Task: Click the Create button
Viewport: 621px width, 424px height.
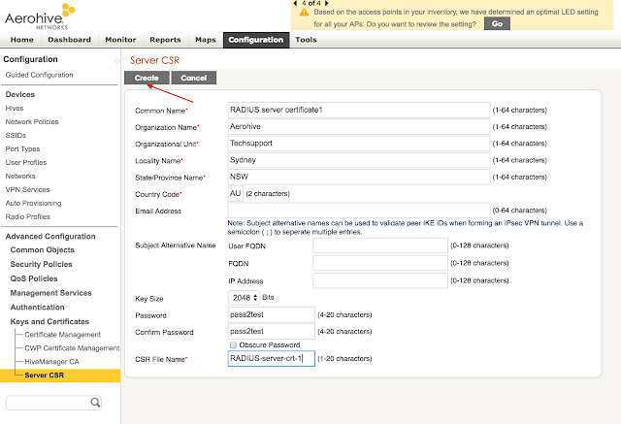Action: [147, 78]
